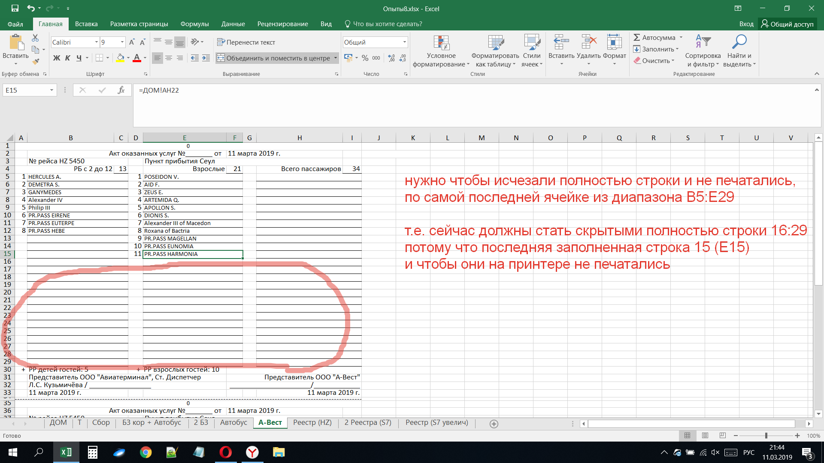Click the Insert Cells icon
The height and width of the screenshot is (463, 824).
point(561,42)
